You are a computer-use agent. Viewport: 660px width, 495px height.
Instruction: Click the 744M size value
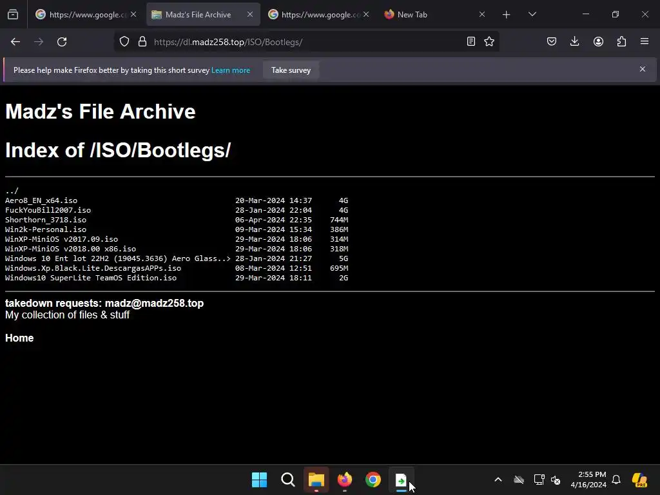tap(339, 220)
